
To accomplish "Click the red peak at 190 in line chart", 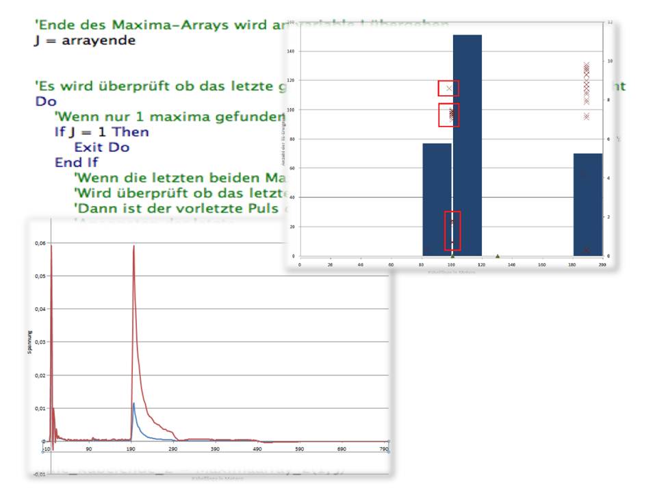I will (133, 248).
